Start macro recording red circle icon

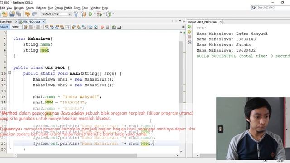point(102,27)
